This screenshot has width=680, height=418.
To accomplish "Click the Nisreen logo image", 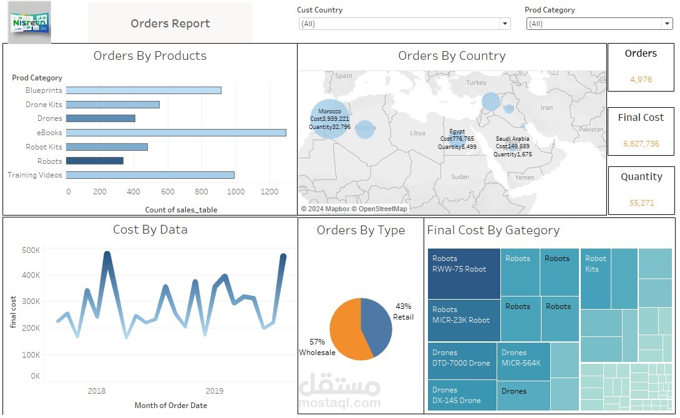I will 30,22.
